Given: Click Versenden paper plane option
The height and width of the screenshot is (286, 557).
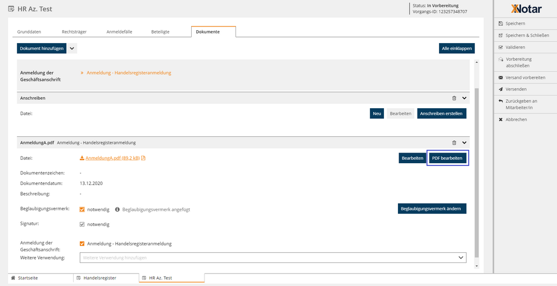Looking at the screenshot, I should pos(501,89).
